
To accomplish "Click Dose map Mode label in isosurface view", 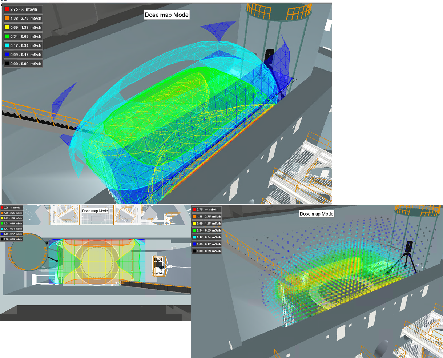I will pos(167,15).
